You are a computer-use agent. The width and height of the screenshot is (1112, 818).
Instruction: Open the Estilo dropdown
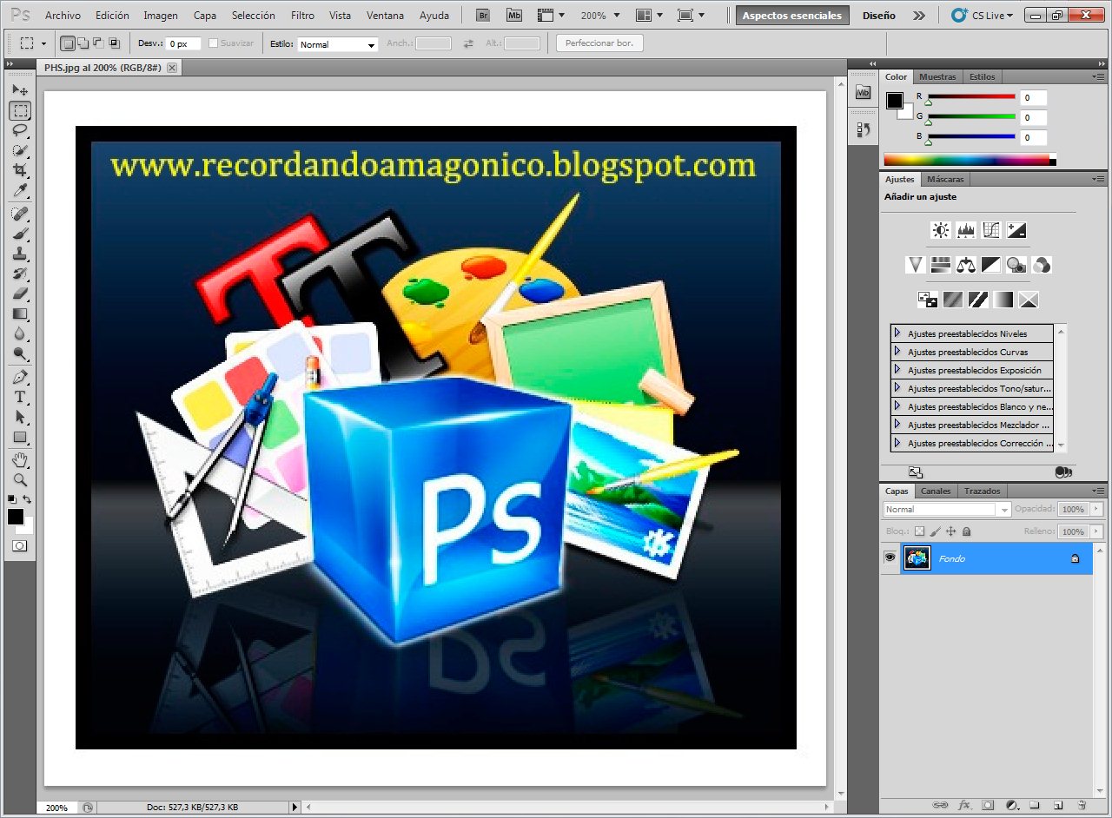[x=337, y=44]
